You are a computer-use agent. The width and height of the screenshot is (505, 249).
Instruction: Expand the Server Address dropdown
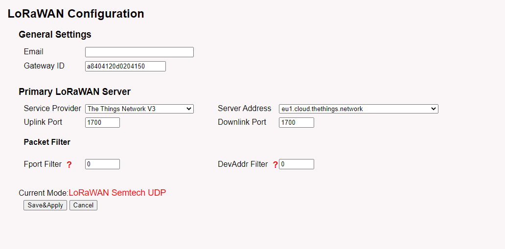[x=359, y=109]
